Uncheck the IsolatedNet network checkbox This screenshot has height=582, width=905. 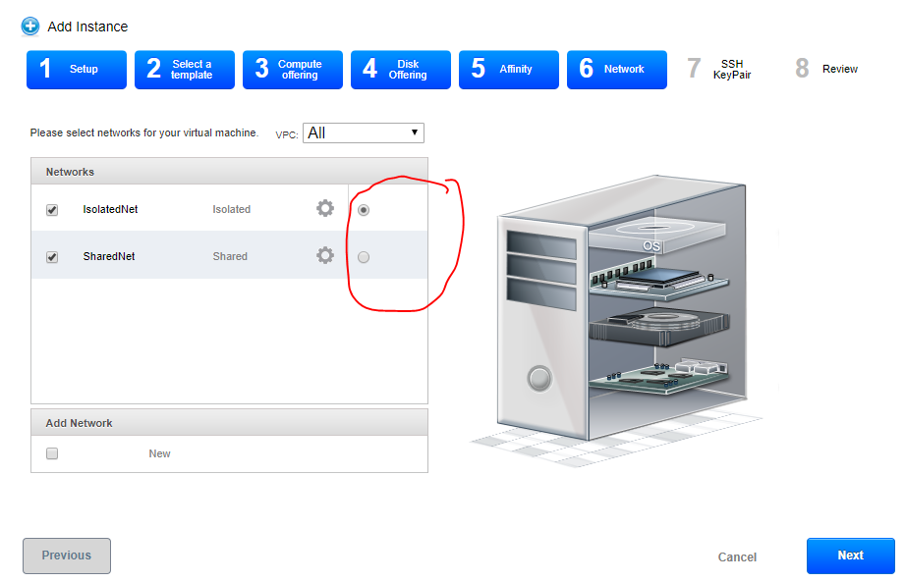coord(52,210)
